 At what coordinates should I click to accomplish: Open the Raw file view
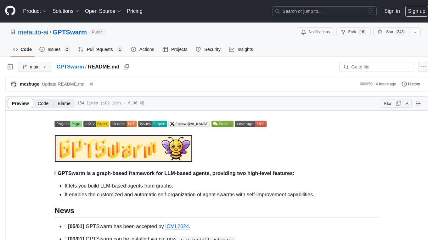pyautogui.click(x=387, y=103)
